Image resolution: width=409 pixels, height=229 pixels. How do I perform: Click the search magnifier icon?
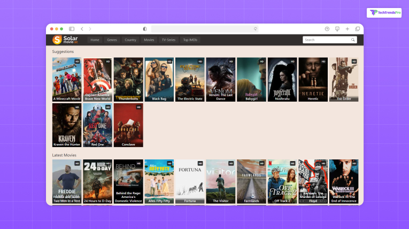[353, 40]
